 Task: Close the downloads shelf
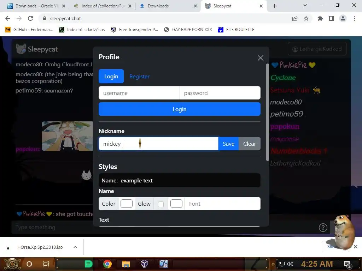point(356,247)
